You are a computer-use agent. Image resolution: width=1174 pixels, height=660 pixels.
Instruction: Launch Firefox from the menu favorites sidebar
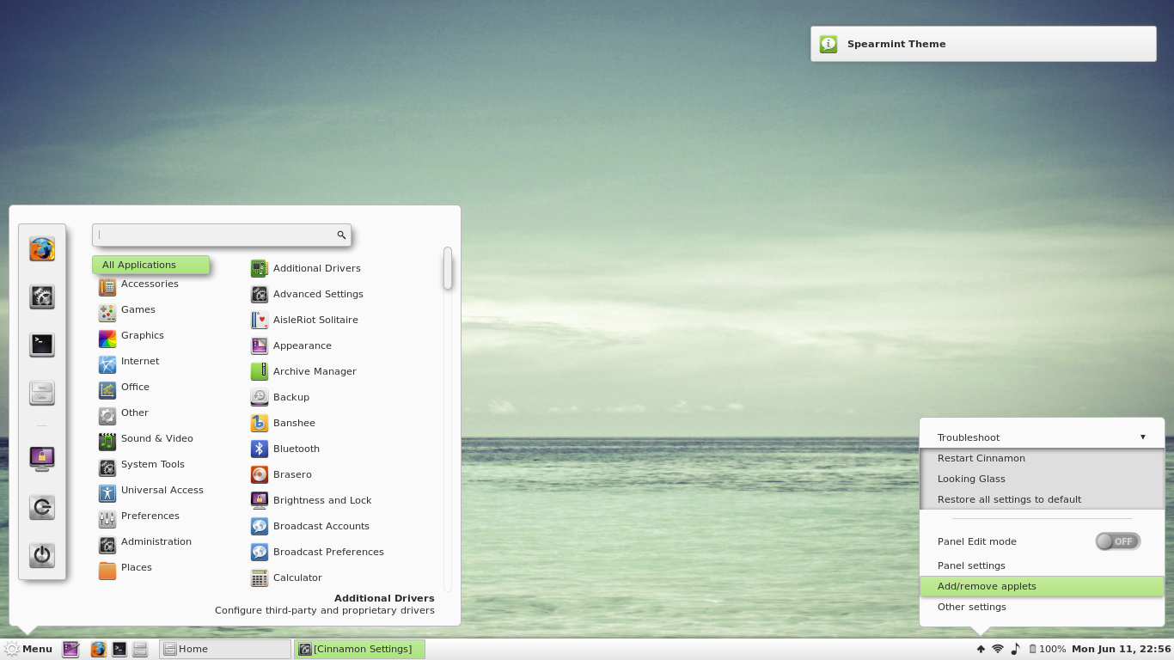42,249
